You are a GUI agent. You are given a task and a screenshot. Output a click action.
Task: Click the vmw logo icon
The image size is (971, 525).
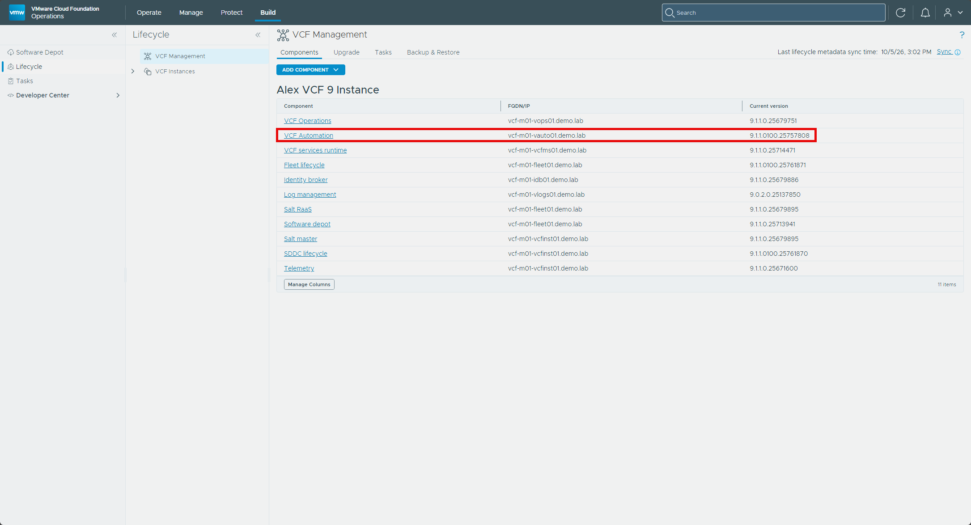pyautogui.click(x=17, y=13)
